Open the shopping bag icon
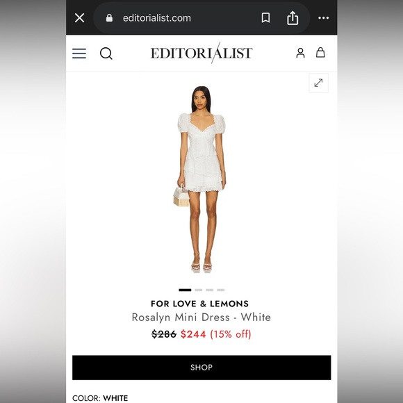This screenshot has height=403, width=403. [x=320, y=52]
